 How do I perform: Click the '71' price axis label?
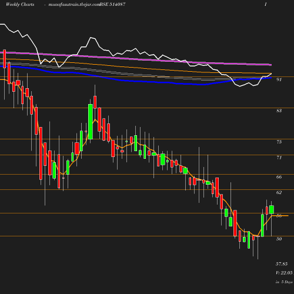[x=279, y=158]
